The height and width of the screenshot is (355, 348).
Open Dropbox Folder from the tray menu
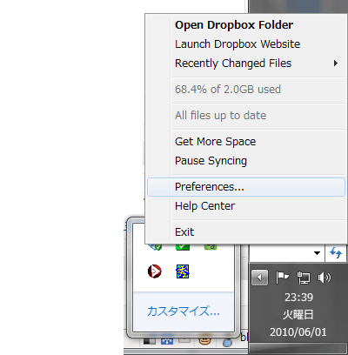246,25
